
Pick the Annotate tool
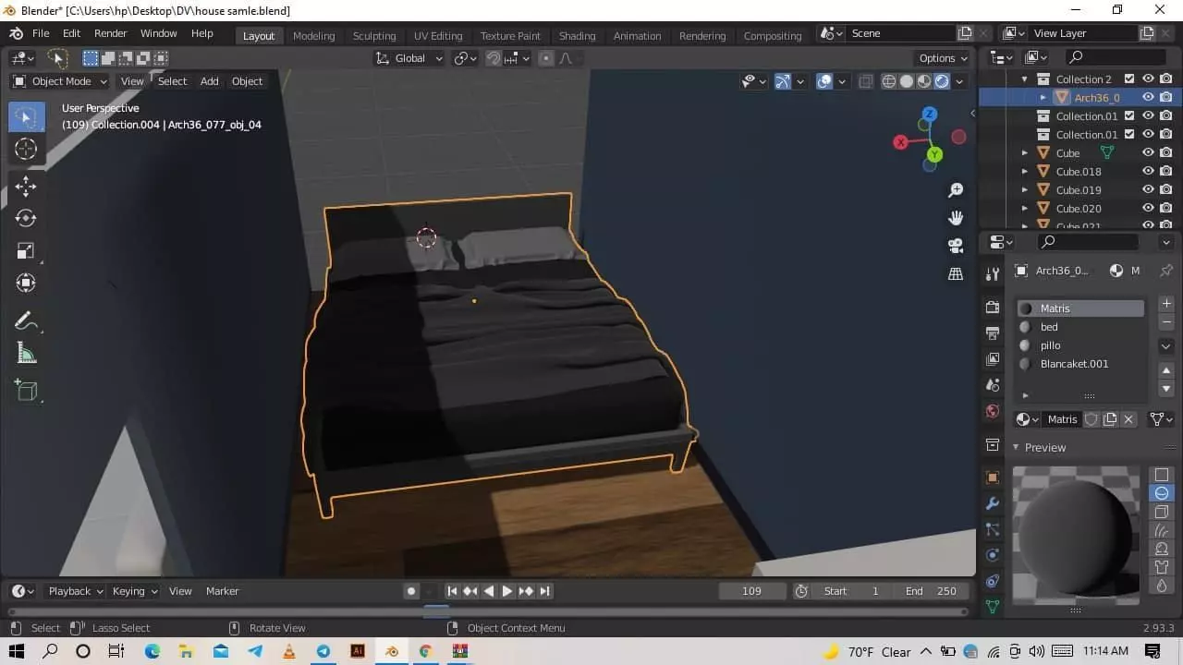(x=26, y=321)
